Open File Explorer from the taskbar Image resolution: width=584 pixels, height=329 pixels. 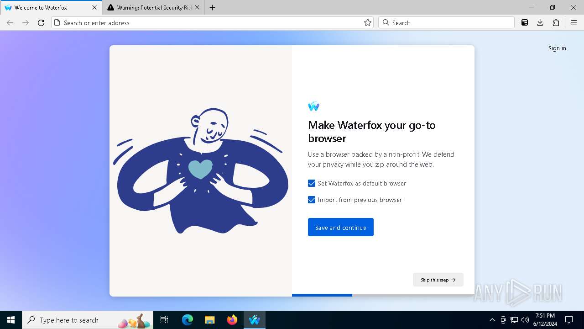click(x=210, y=320)
